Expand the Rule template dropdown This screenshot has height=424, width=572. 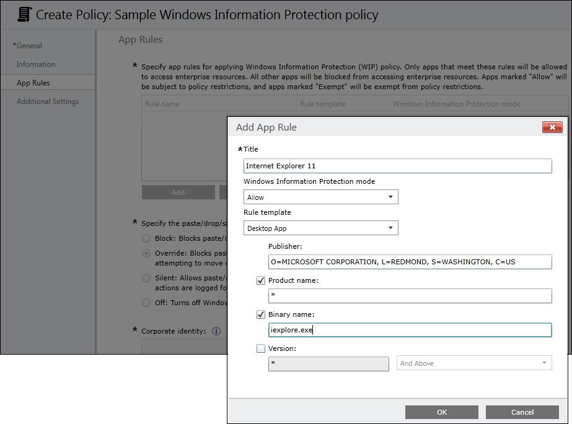tap(321, 228)
